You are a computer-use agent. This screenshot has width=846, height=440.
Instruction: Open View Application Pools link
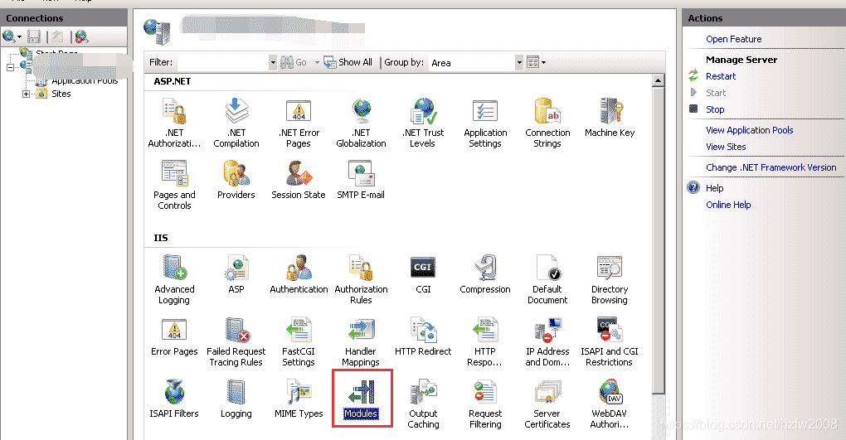pos(749,130)
